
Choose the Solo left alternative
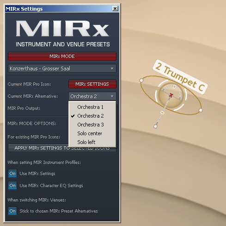click(x=92, y=142)
